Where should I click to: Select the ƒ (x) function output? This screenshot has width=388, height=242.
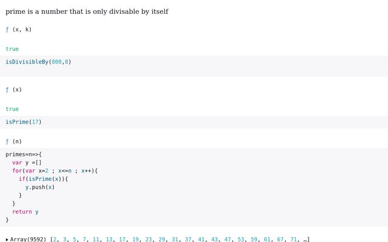click(13, 90)
